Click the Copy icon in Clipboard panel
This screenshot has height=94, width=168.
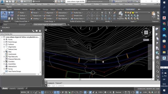coord(158,16)
